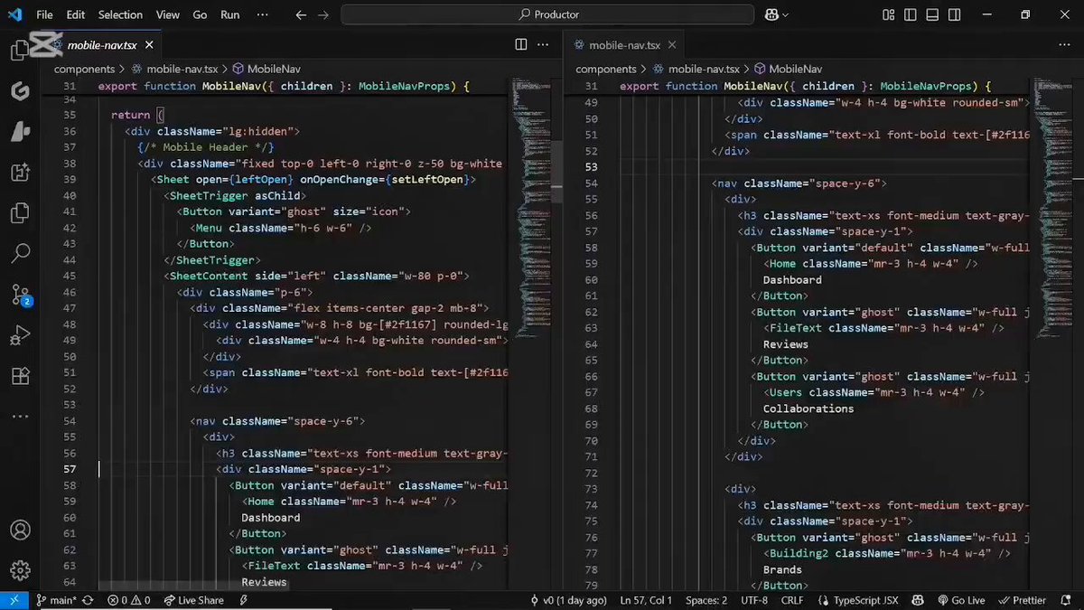Open the Edit menu
The height and width of the screenshot is (610, 1084).
tap(76, 14)
